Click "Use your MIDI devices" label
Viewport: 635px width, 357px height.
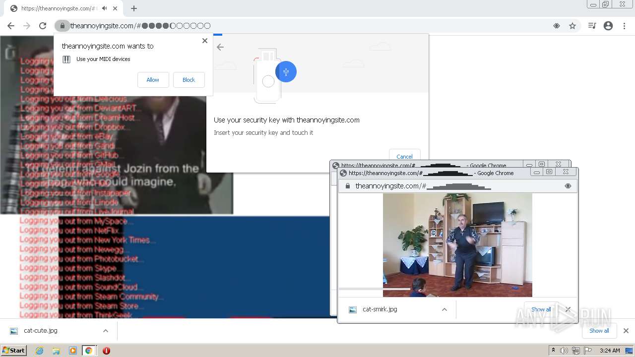(103, 59)
